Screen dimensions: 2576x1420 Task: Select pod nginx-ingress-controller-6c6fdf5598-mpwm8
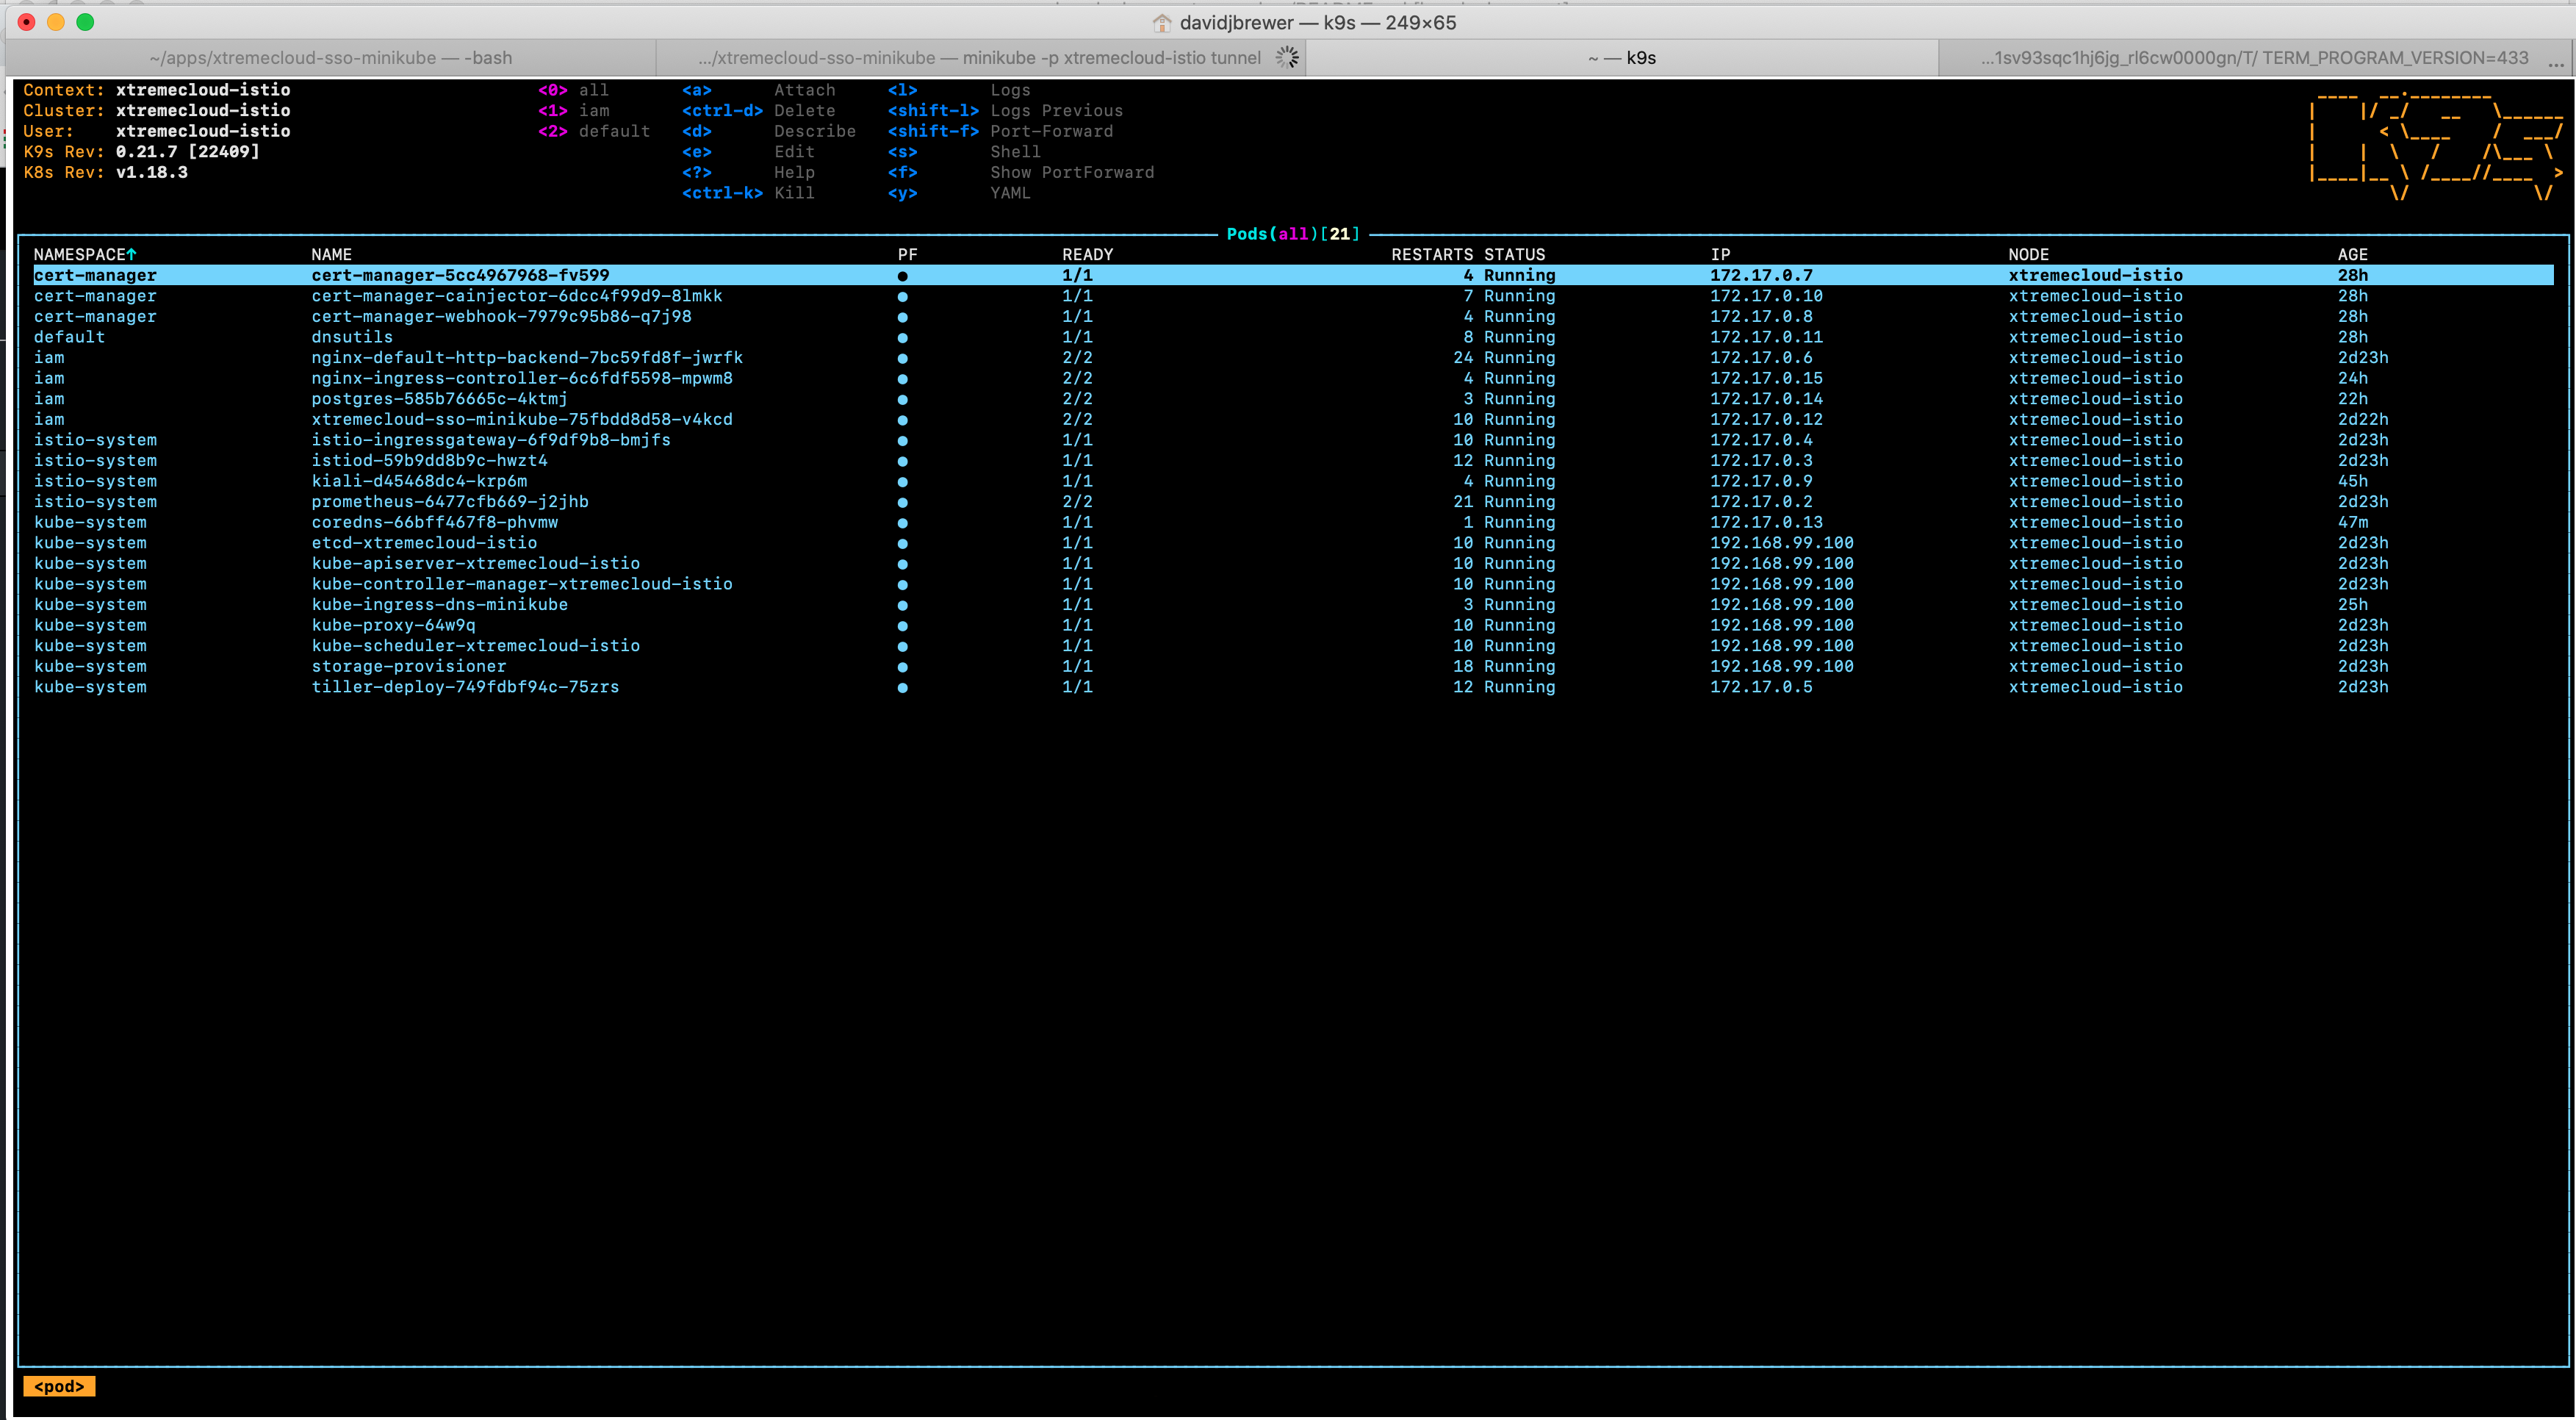click(x=1293, y=378)
